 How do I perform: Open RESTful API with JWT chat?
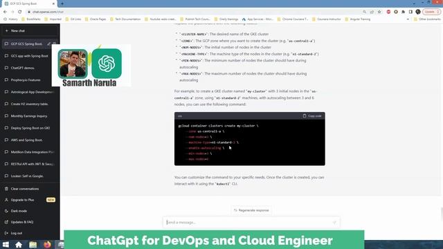point(30,164)
